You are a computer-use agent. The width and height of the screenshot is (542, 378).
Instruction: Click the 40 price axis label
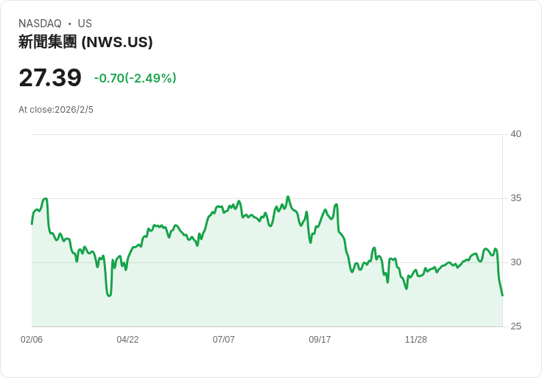click(515, 134)
